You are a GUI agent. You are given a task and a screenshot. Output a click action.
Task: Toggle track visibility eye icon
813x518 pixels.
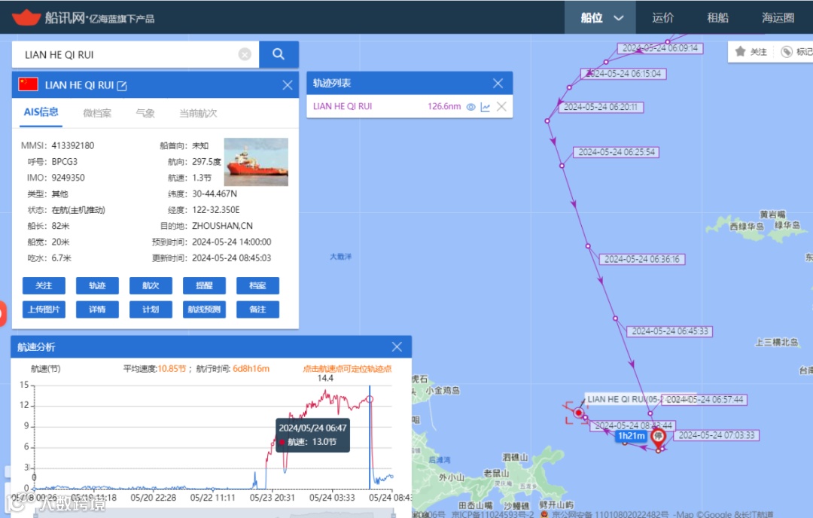pyautogui.click(x=470, y=107)
